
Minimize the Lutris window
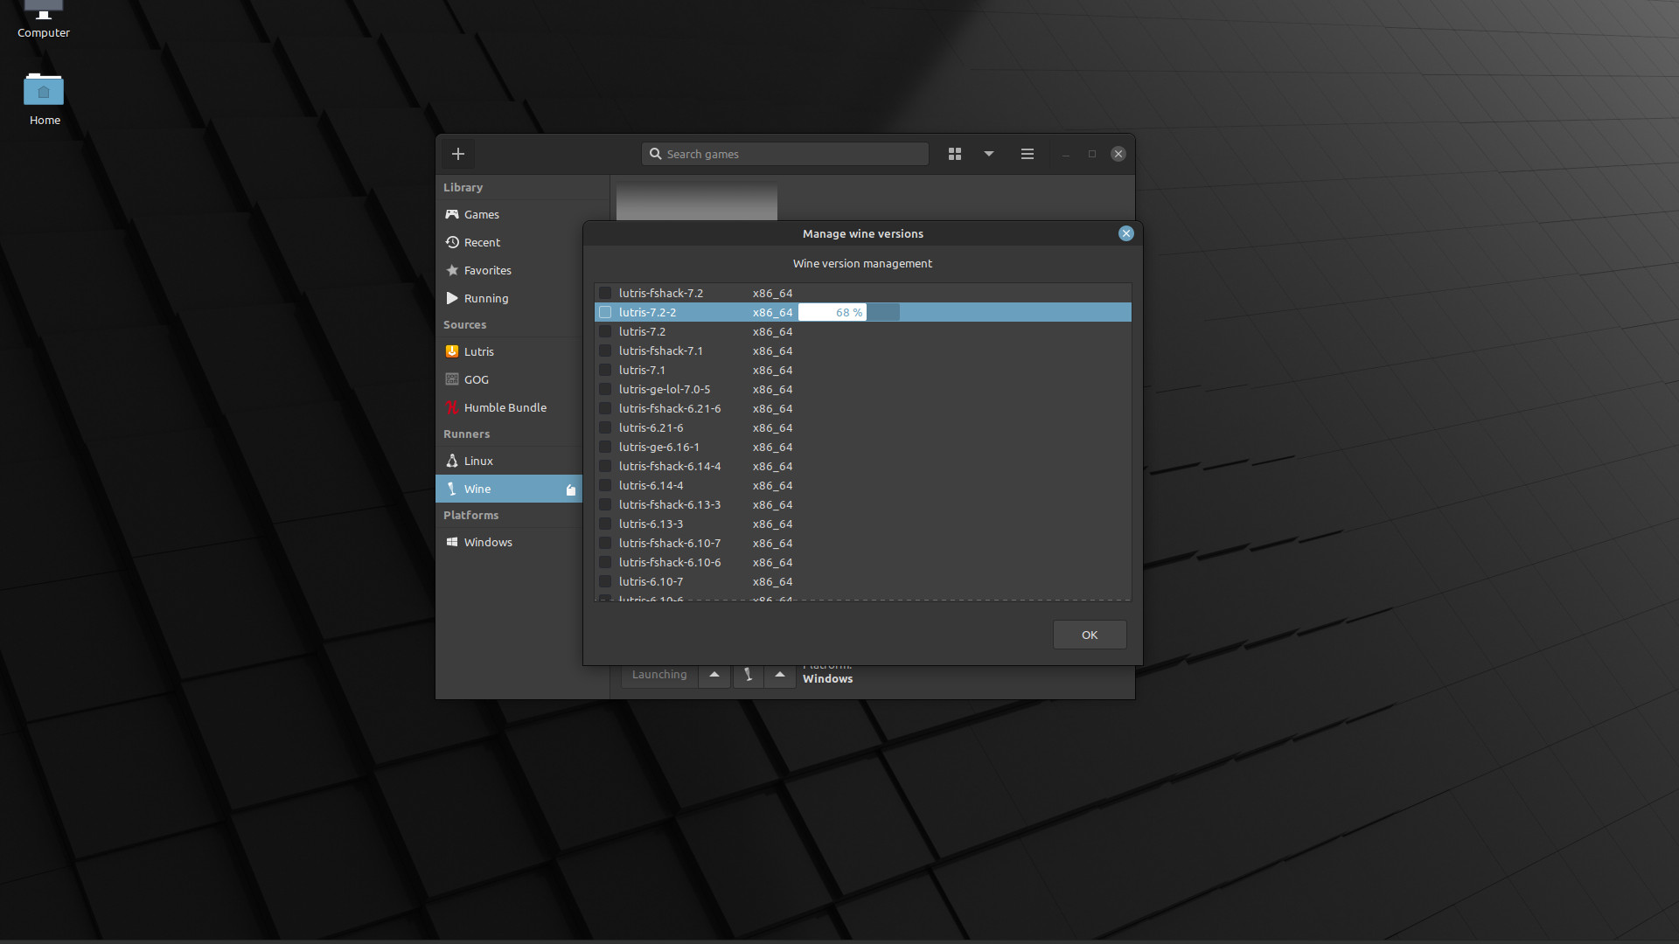click(x=1066, y=154)
